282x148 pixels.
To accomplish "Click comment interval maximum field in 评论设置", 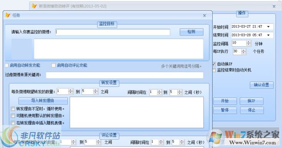I will click(176, 142).
